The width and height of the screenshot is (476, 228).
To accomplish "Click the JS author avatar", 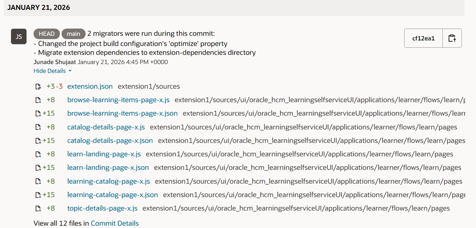I will click(19, 37).
